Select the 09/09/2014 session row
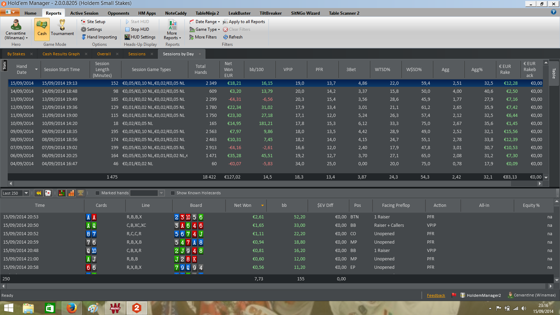This screenshot has width=560, height=315. [x=275, y=132]
